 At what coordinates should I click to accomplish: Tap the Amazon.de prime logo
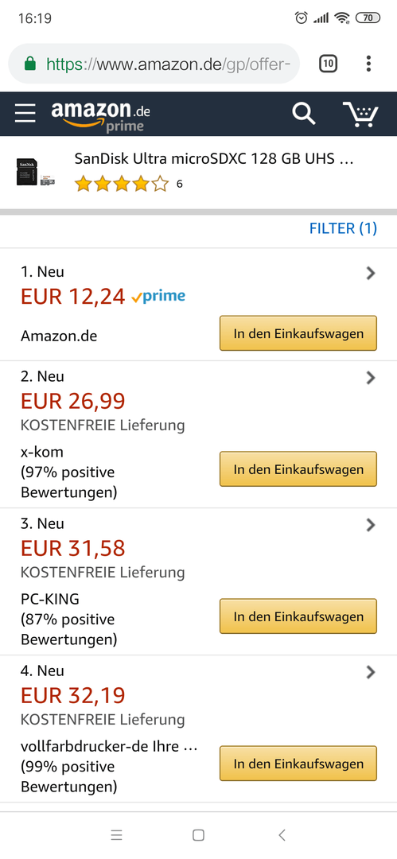100,115
